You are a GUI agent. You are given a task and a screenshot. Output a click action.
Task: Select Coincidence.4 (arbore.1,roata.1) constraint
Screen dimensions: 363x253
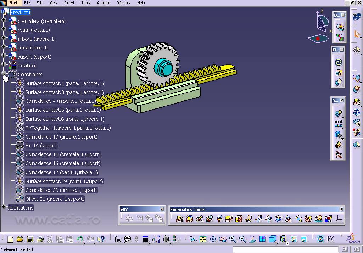point(60,101)
